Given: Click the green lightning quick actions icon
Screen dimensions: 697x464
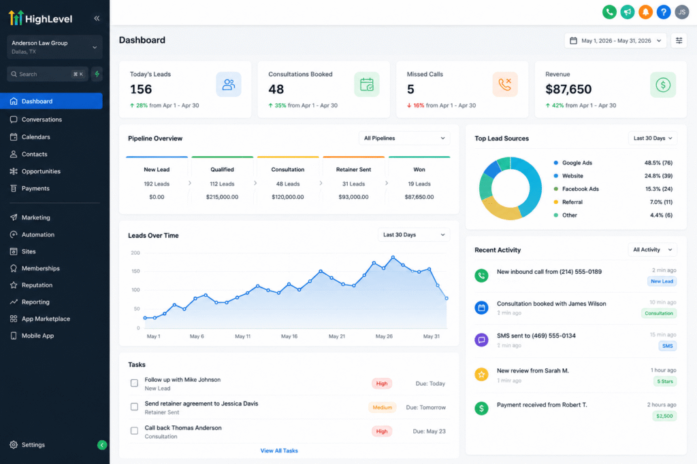Looking at the screenshot, I should [x=97, y=74].
